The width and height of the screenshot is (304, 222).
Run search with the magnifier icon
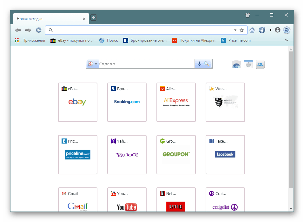(207, 64)
